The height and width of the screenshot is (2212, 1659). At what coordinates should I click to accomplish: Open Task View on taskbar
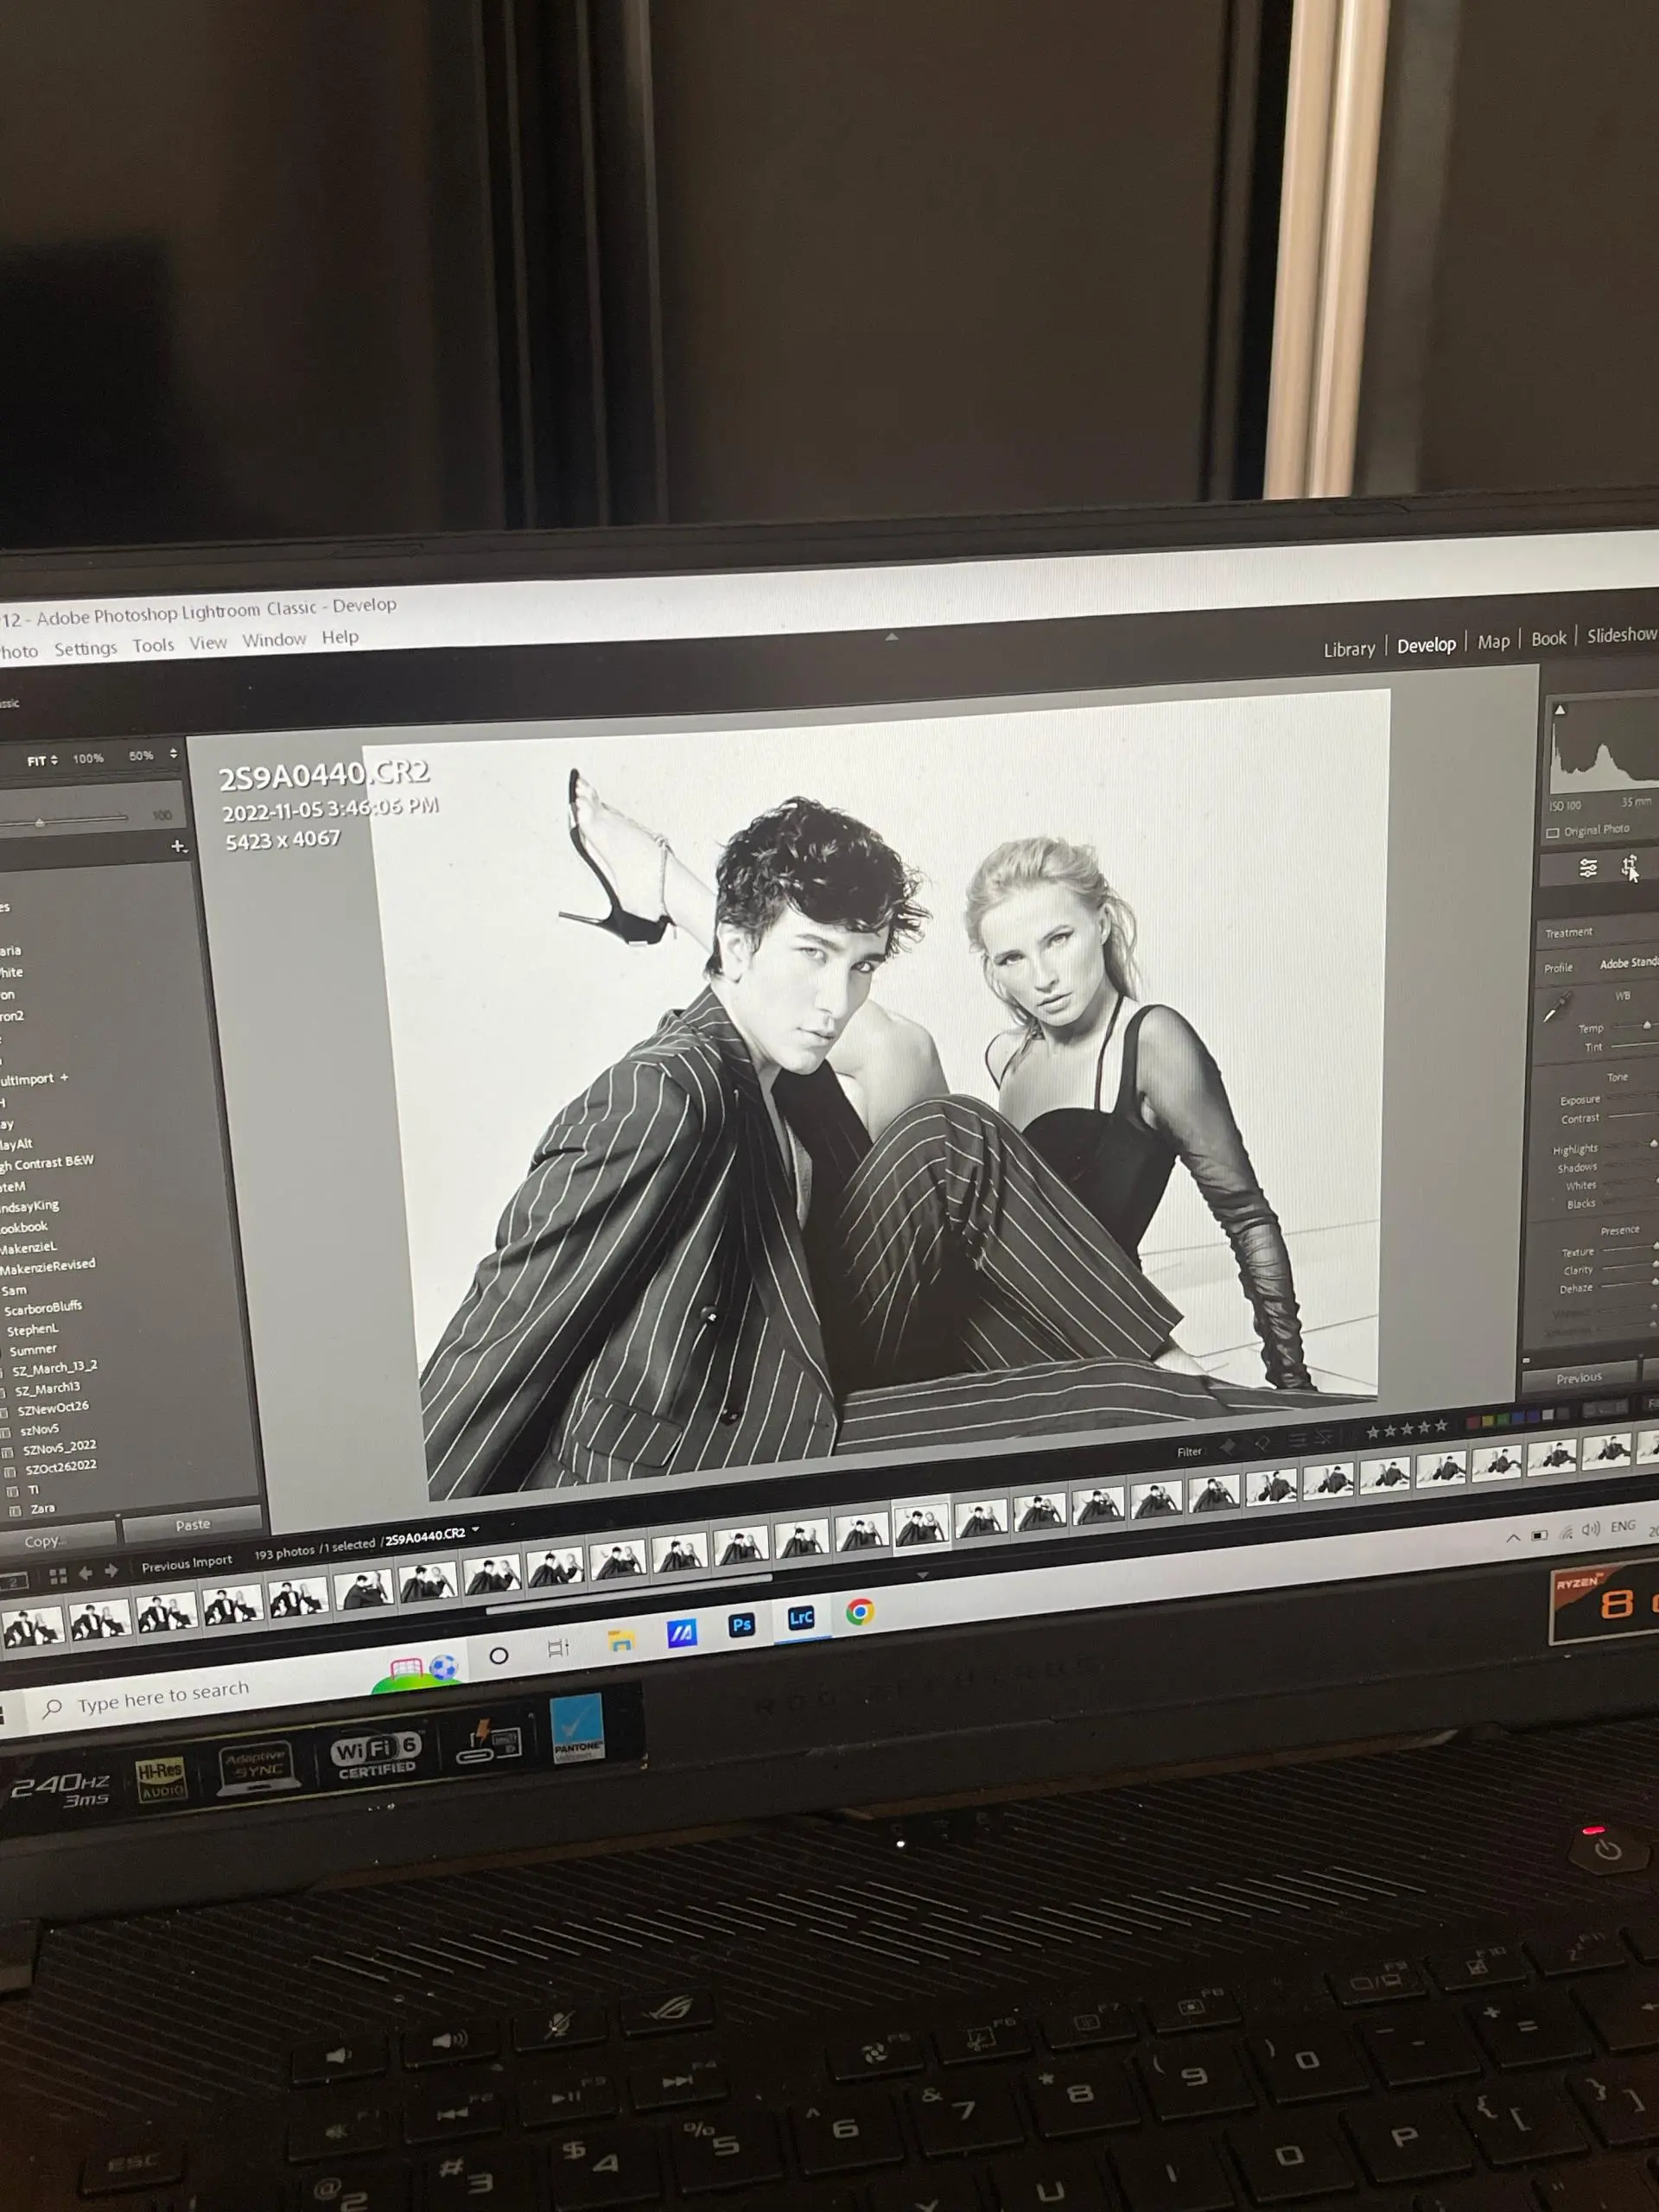click(x=559, y=1648)
